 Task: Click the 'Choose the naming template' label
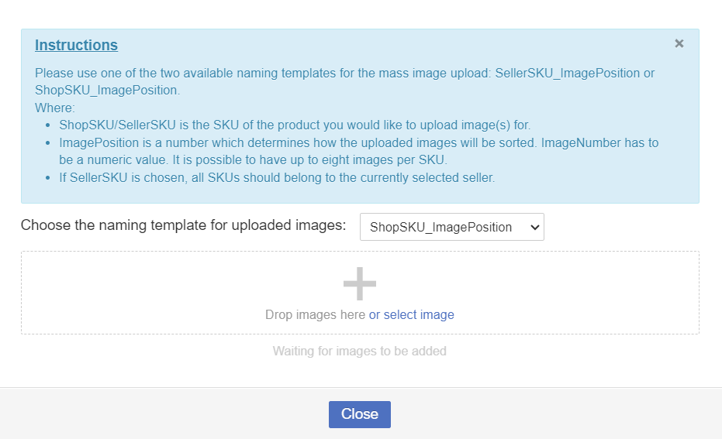pos(183,225)
